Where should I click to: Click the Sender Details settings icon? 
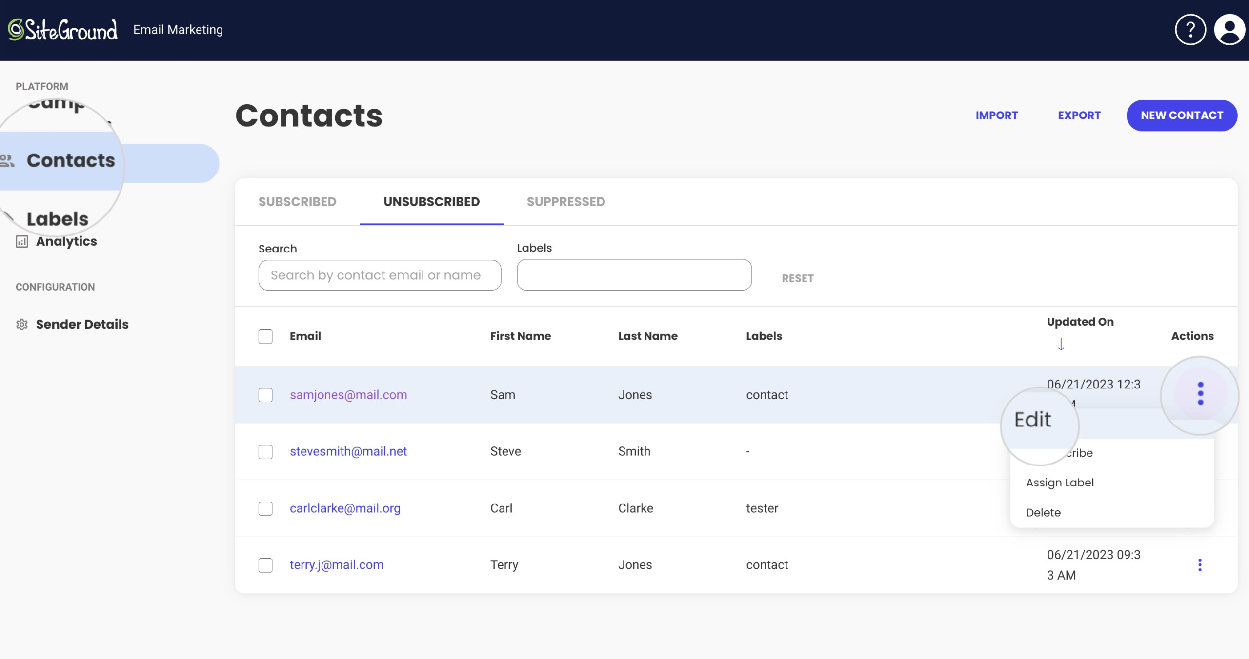pyautogui.click(x=22, y=324)
